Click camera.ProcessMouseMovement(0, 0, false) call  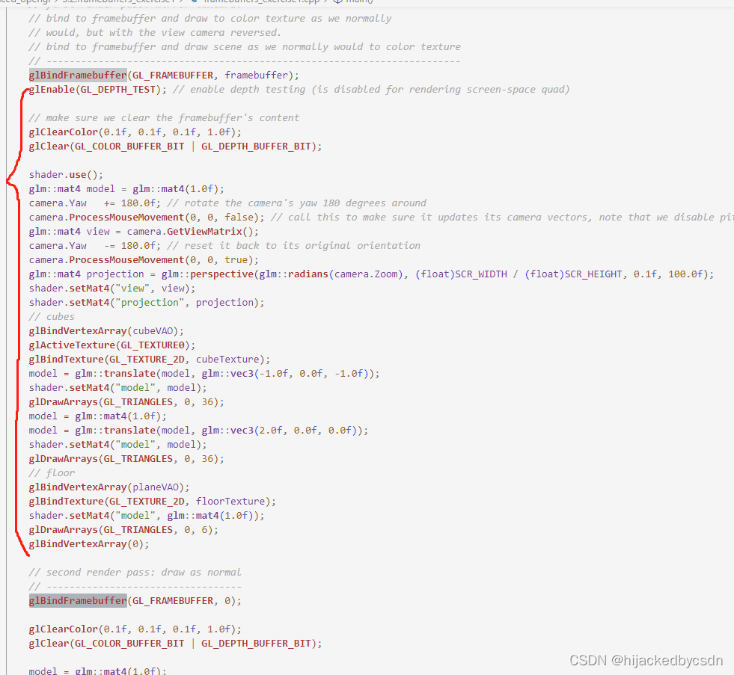pyautogui.click(x=147, y=218)
